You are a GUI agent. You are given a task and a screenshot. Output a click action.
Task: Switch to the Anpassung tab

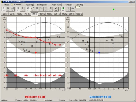pos(29,5)
